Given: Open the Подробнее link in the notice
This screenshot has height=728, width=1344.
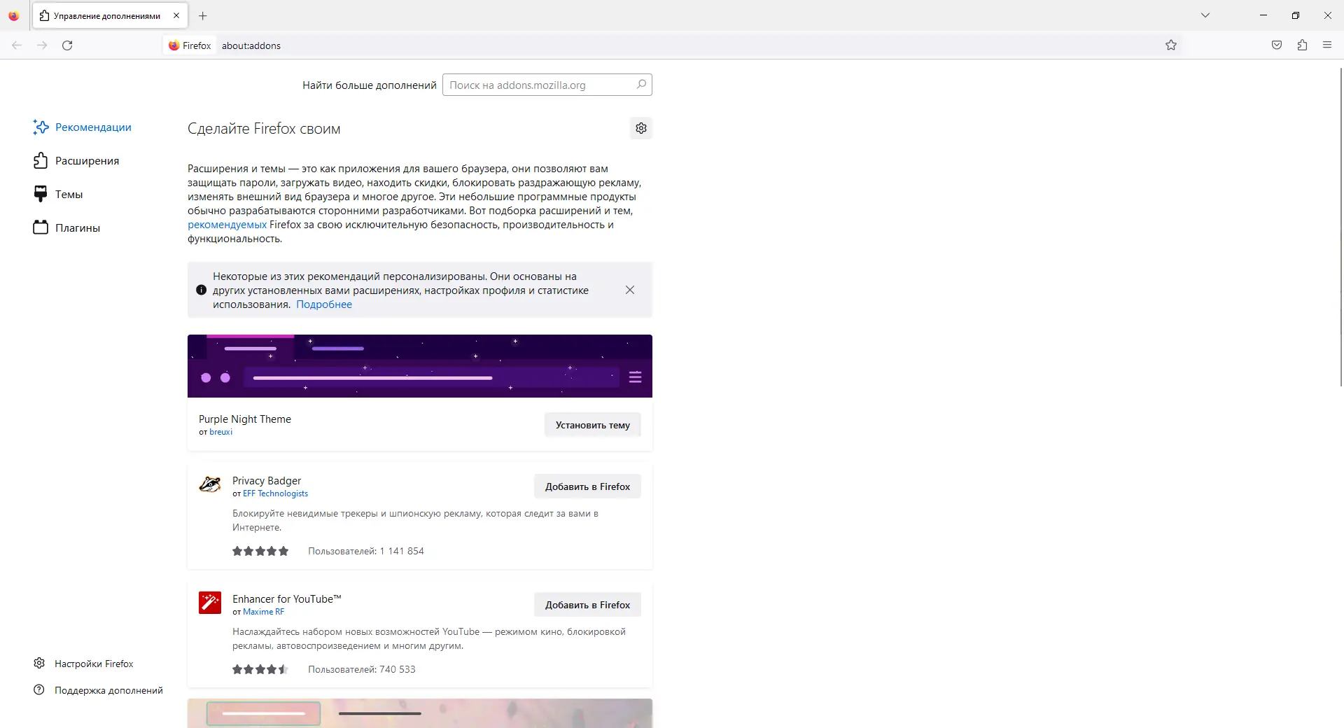Looking at the screenshot, I should [x=324, y=304].
